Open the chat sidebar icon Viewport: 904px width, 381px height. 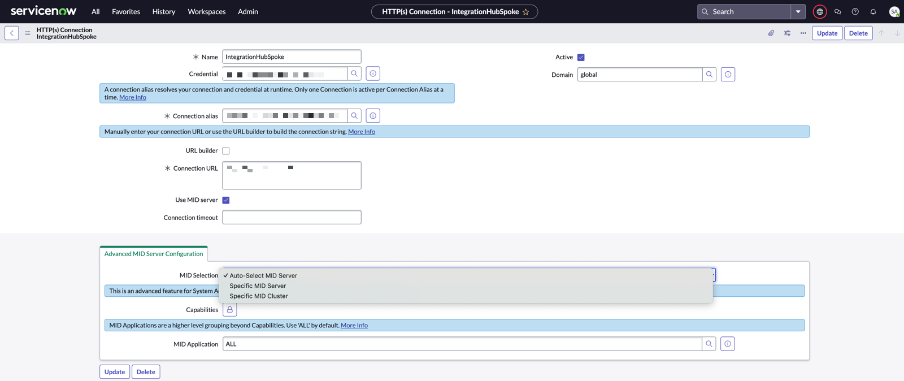tap(838, 12)
